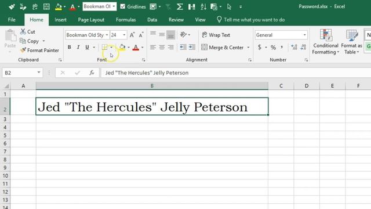This screenshot has width=371, height=209.
Task: Click the Cancel X in formula bar
Action: coord(63,73)
